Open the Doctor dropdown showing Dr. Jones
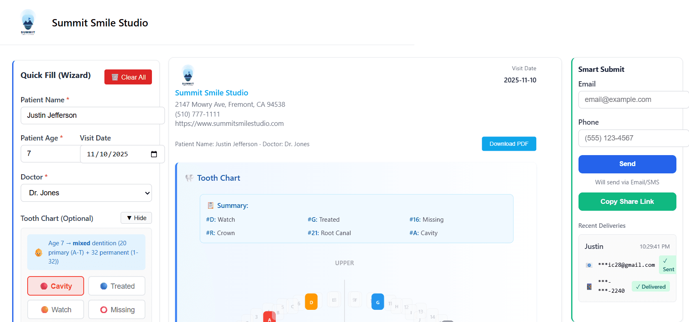The image size is (689, 322). pyautogui.click(x=86, y=193)
